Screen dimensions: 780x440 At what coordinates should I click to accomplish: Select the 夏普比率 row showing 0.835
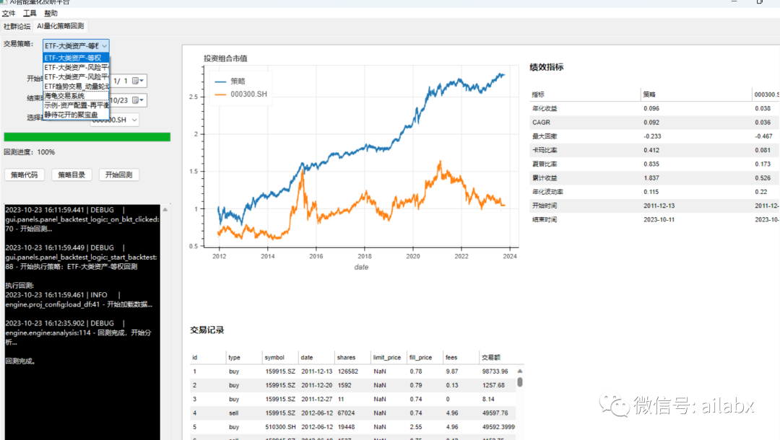tap(654, 164)
